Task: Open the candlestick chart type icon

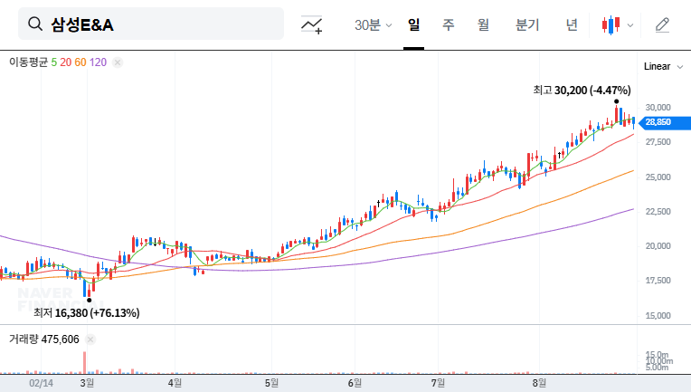Action: tap(611, 24)
